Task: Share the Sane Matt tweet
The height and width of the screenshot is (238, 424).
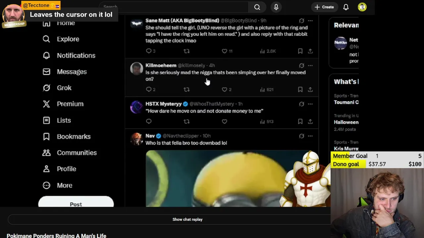Action: tap(310, 51)
